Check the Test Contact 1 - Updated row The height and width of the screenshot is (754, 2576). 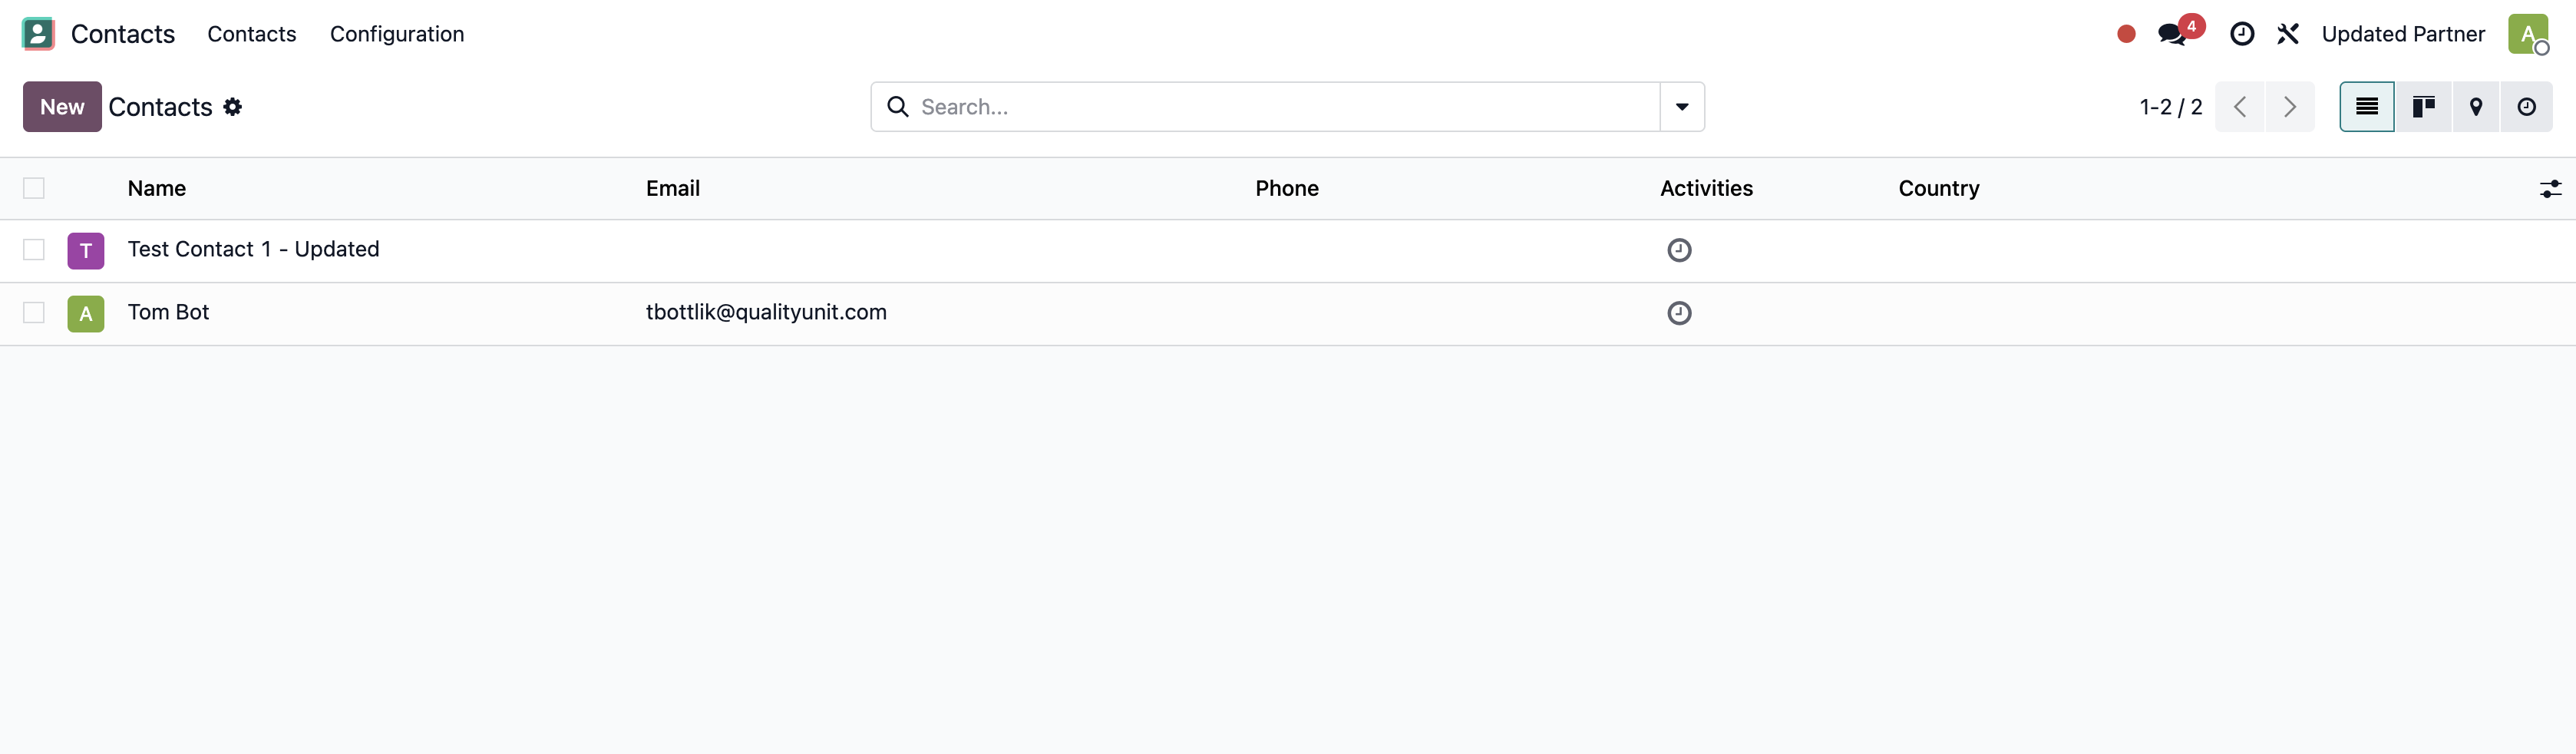click(33, 250)
